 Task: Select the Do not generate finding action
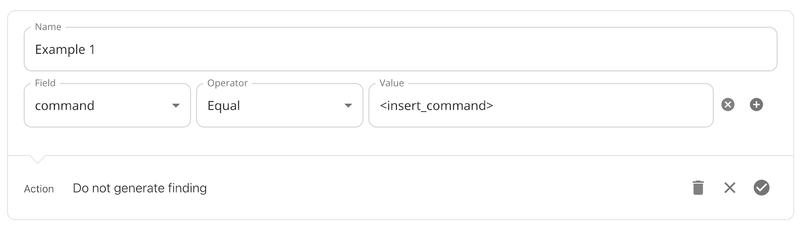pyautogui.click(x=140, y=188)
